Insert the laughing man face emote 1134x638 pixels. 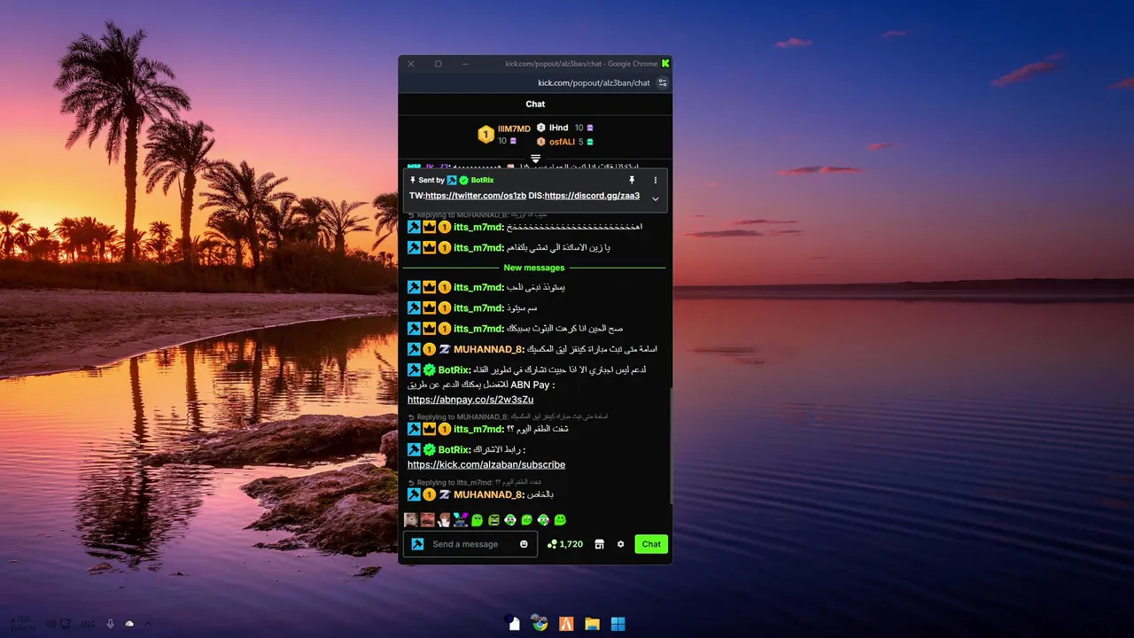pyautogui.click(x=427, y=520)
